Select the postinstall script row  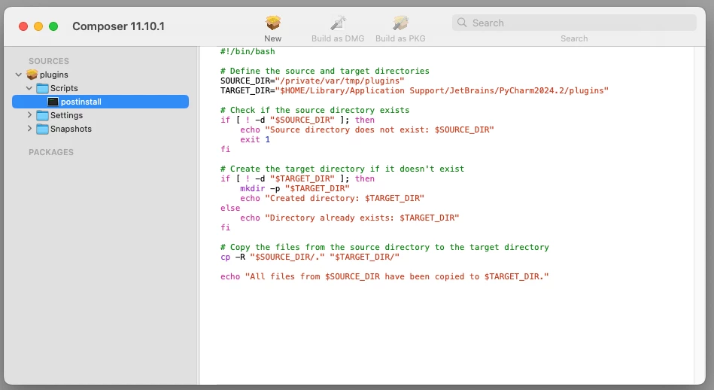coord(100,102)
